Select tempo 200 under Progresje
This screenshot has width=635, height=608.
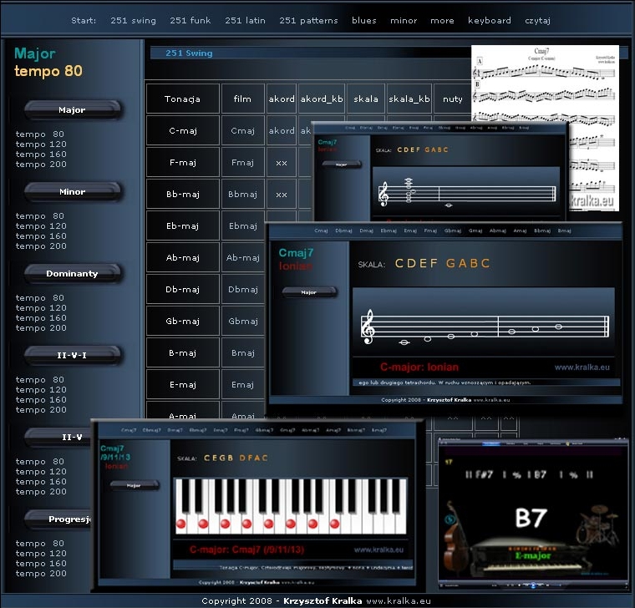pos(41,573)
